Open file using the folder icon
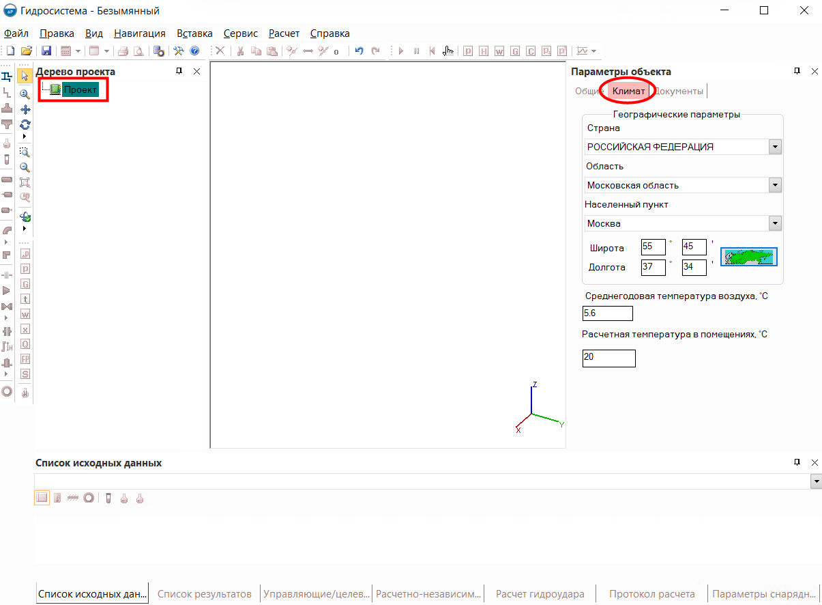 click(x=27, y=51)
